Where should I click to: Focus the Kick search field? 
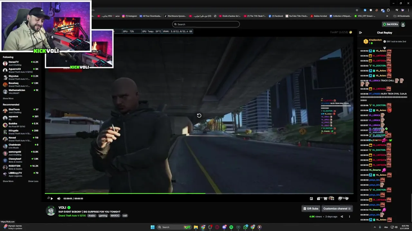tap(206, 24)
